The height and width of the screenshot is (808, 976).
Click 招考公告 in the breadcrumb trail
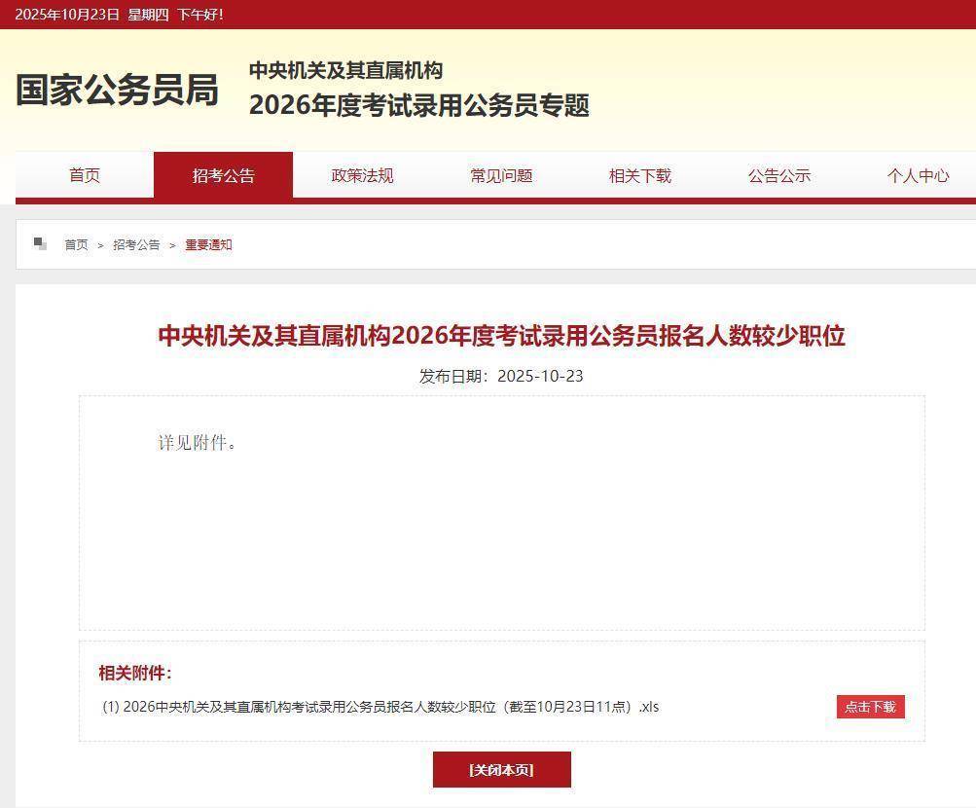pyautogui.click(x=134, y=245)
